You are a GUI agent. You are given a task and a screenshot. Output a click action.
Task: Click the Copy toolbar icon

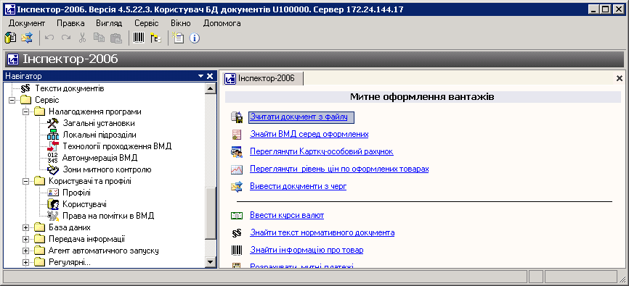click(99, 38)
